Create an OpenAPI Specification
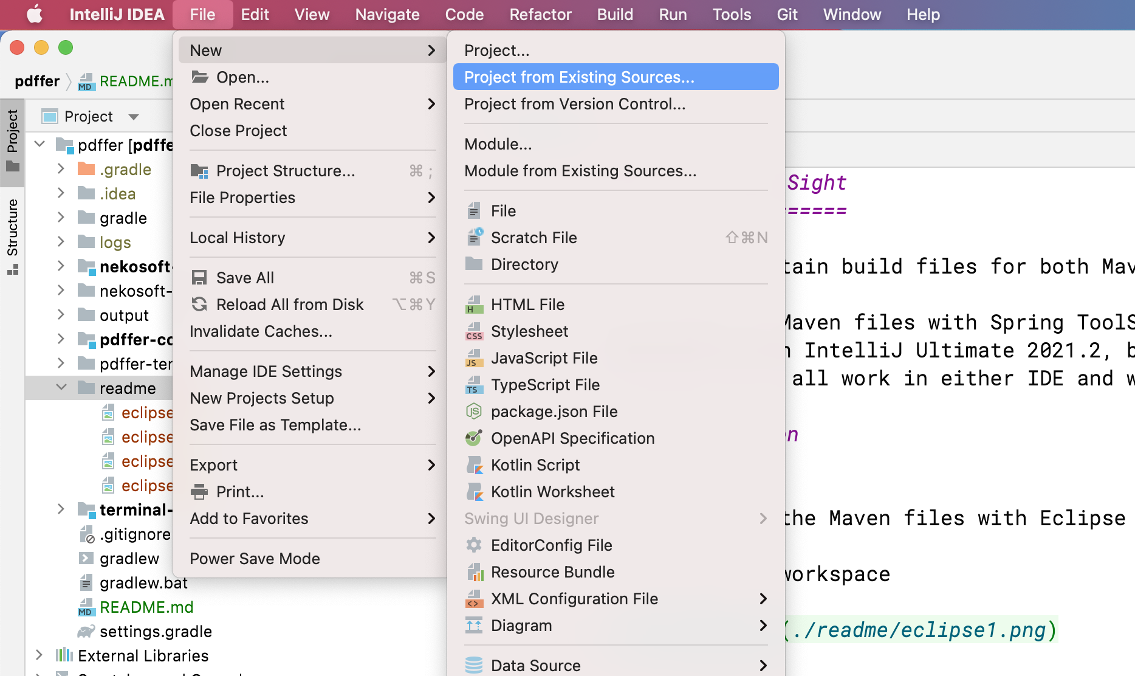 click(x=573, y=438)
